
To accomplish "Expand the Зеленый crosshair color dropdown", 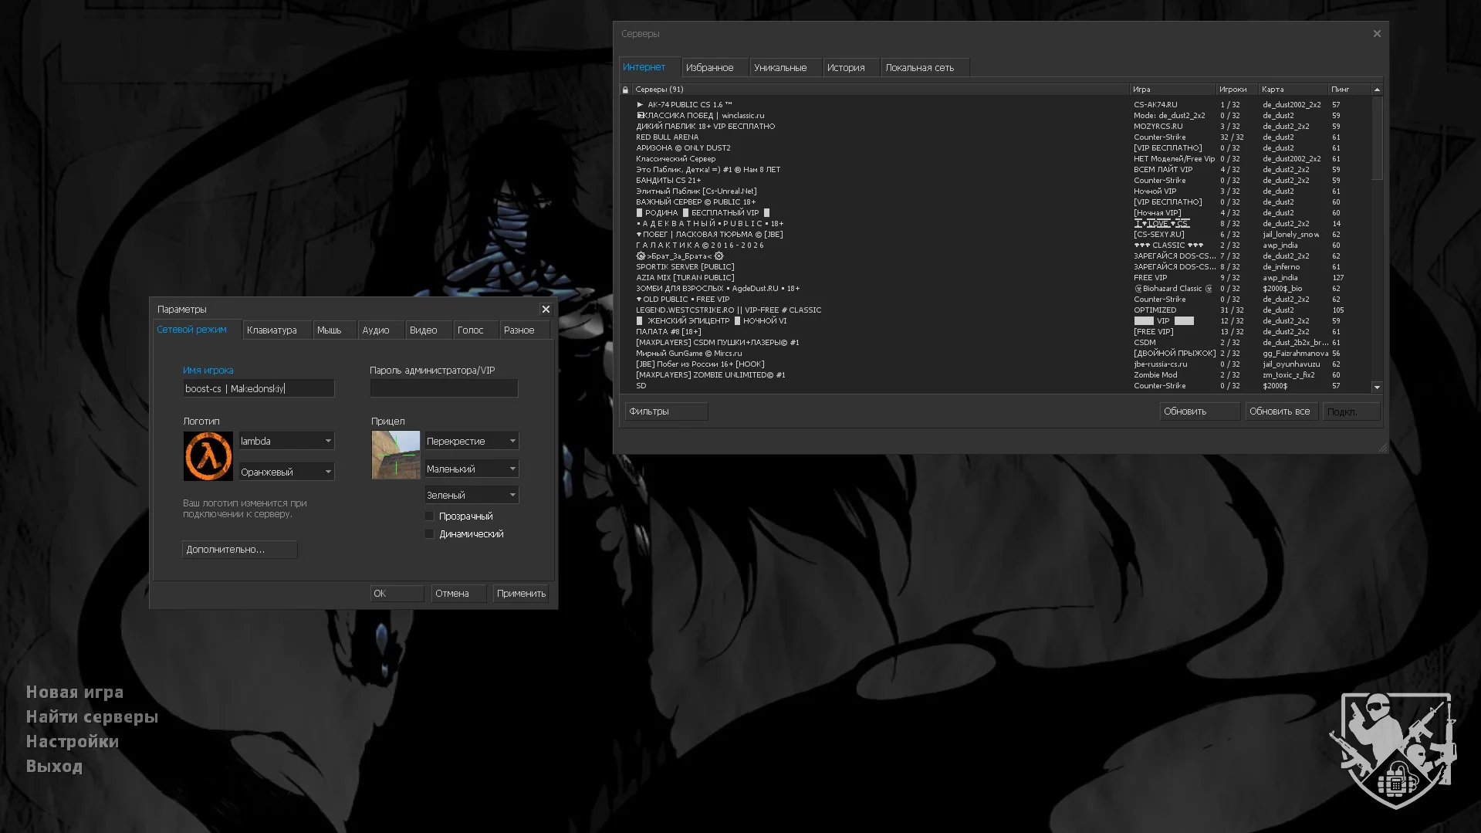I will click(472, 495).
